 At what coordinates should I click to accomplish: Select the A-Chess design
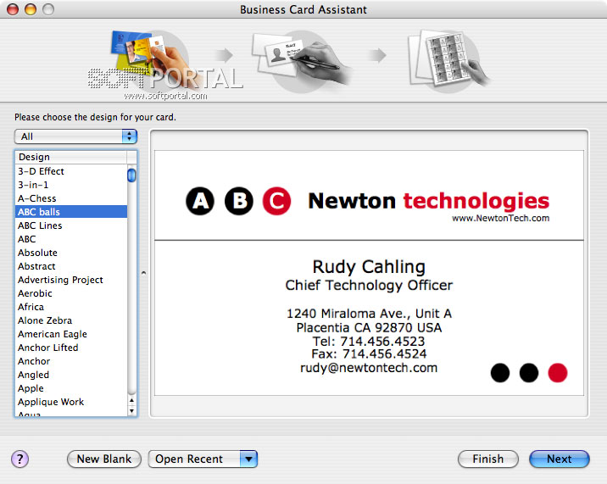(x=71, y=198)
